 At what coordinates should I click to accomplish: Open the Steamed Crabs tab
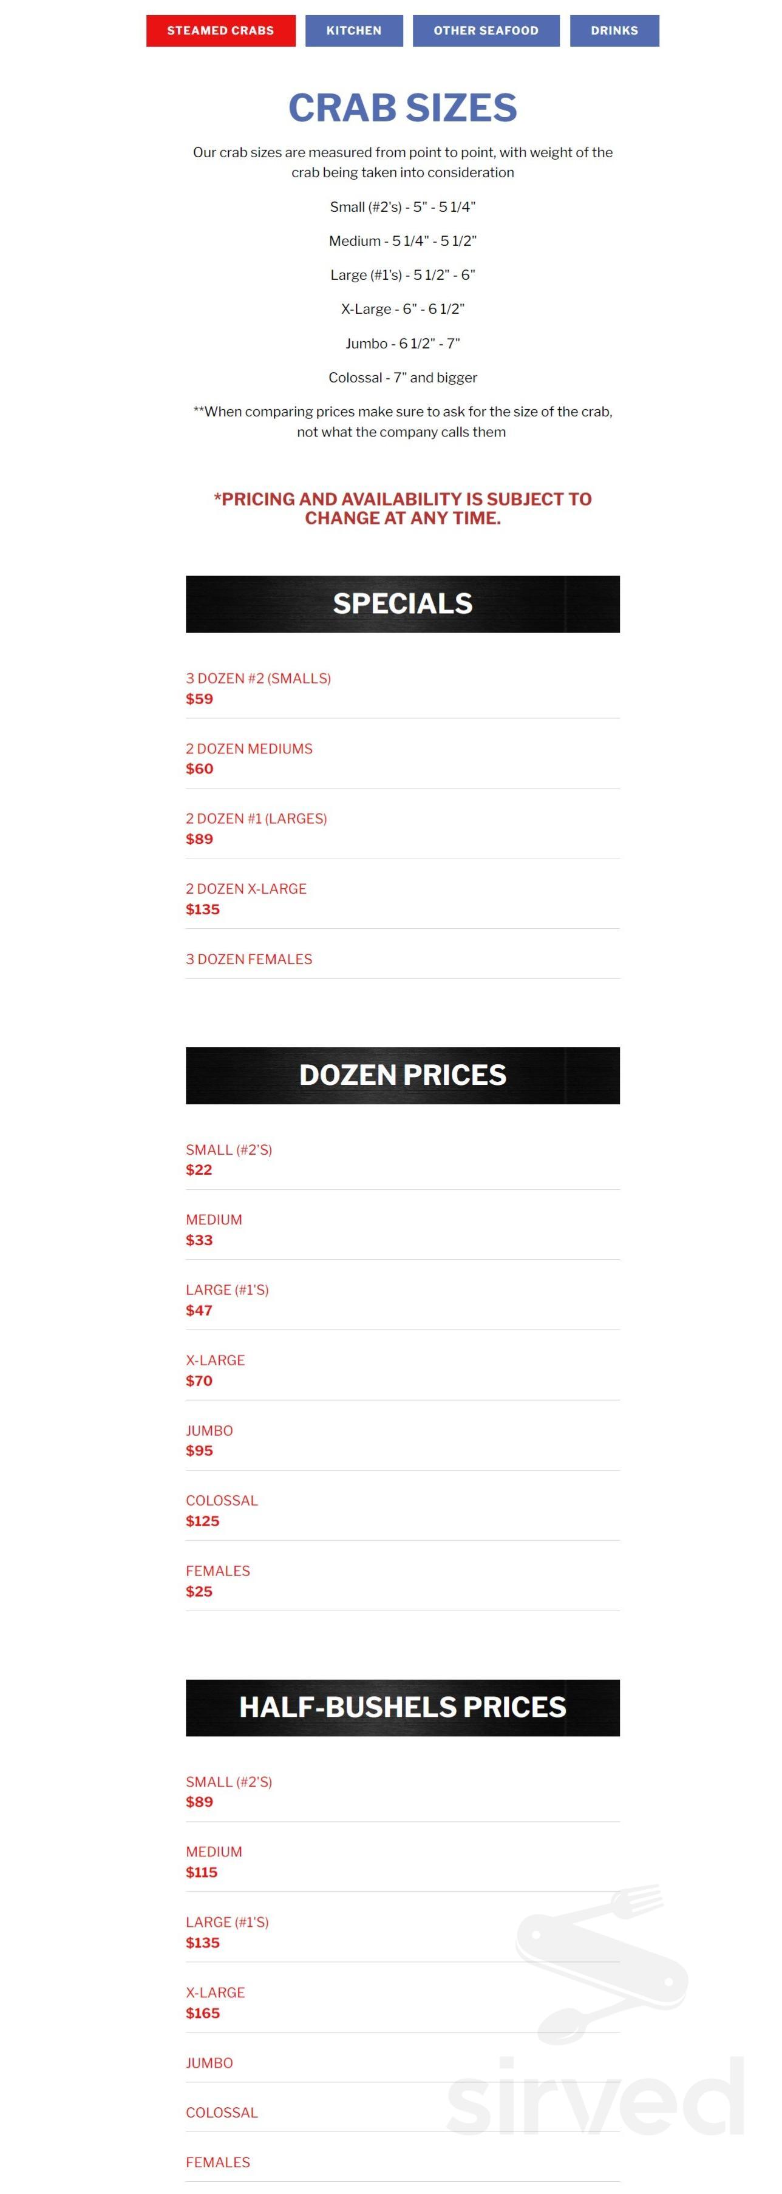coord(220,31)
